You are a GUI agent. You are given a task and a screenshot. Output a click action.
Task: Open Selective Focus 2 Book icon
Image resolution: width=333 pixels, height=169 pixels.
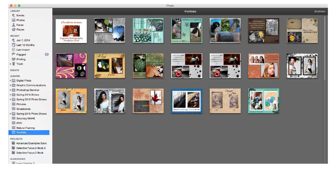pyautogui.click(x=13, y=153)
